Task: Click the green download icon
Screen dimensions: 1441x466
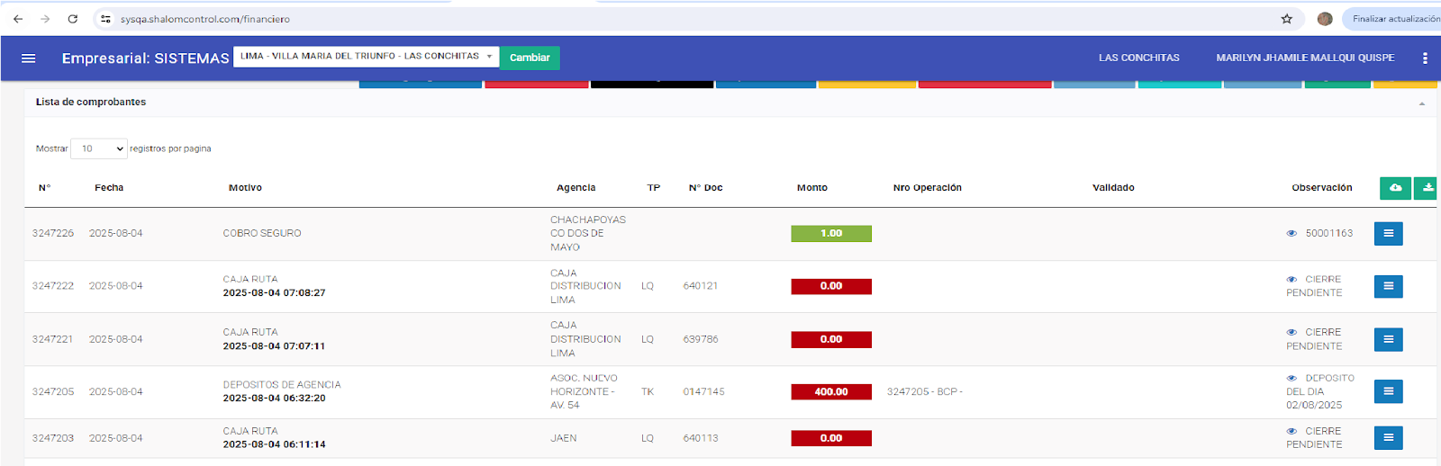Action: pyautogui.click(x=1427, y=188)
